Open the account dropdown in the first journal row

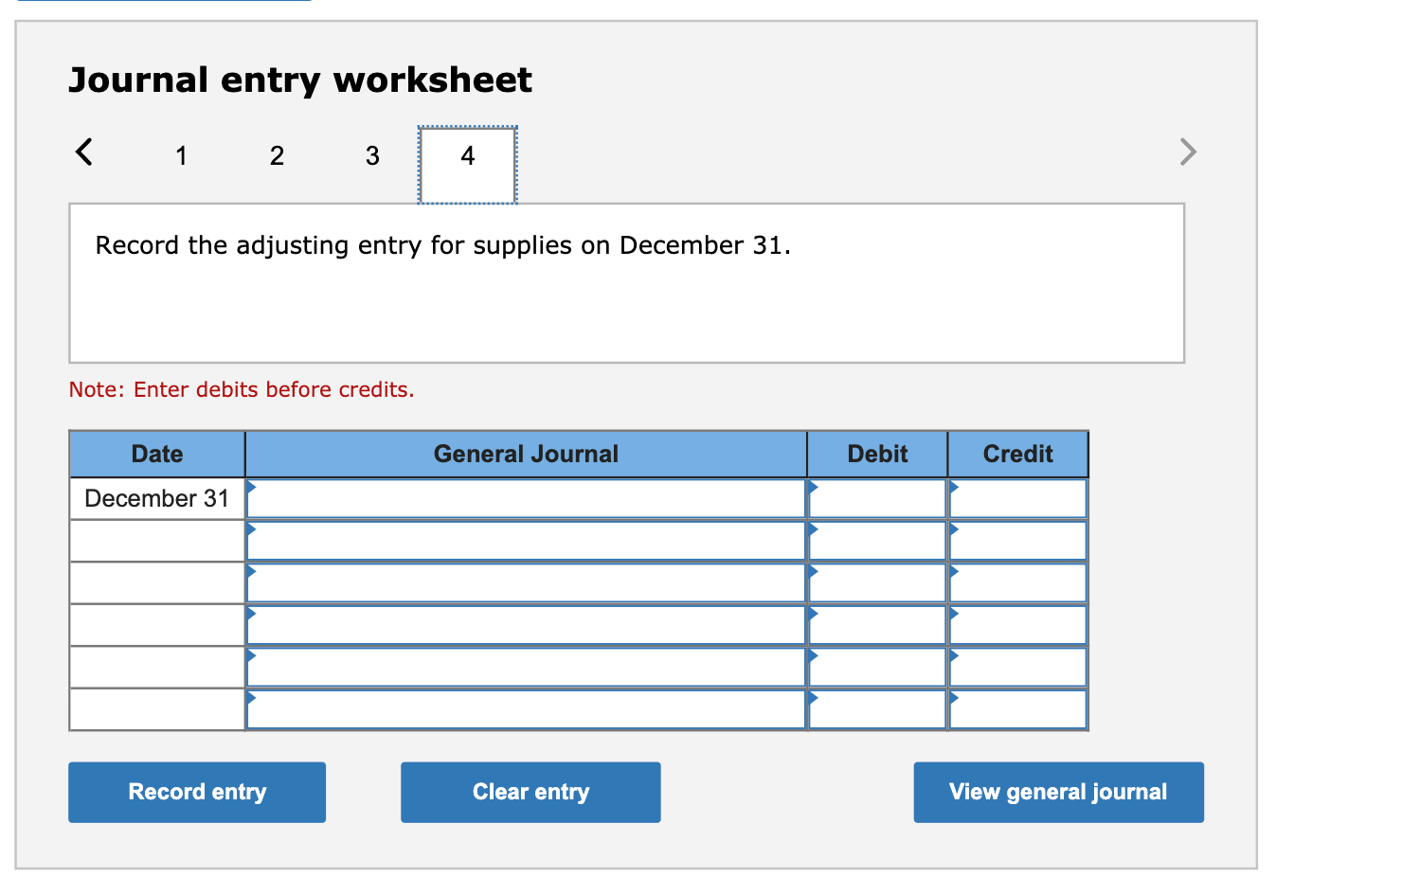[250, 487]
